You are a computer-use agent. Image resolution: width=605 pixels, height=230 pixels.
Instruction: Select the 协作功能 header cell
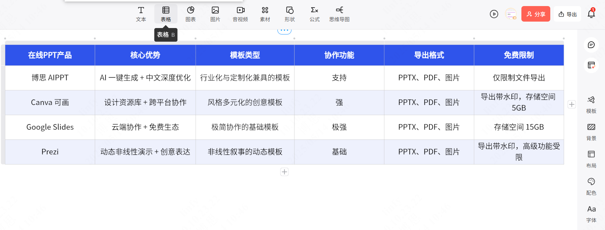click(x=339, y=55)
